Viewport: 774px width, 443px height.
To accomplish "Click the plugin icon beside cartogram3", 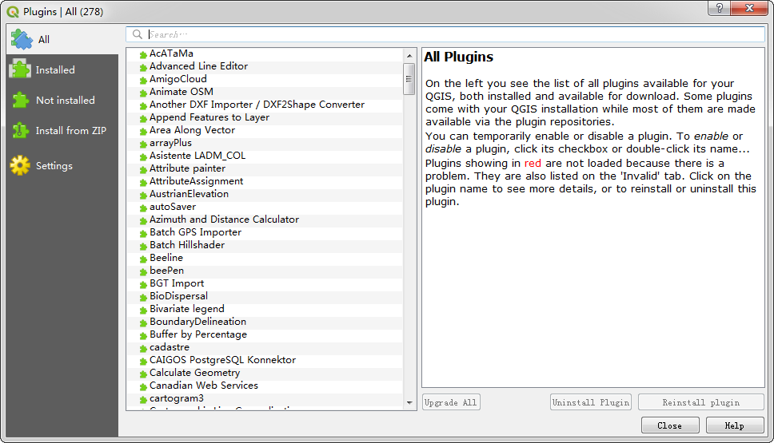I will [143, 399].
